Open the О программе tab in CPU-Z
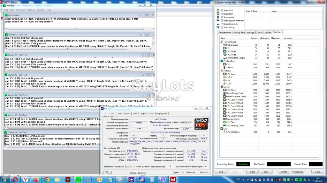This screenshot has width=327, height=183. click(162, 114)
